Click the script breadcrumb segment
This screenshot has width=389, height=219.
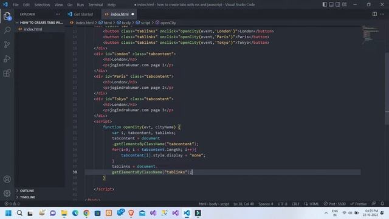click(x=145, y=23)
